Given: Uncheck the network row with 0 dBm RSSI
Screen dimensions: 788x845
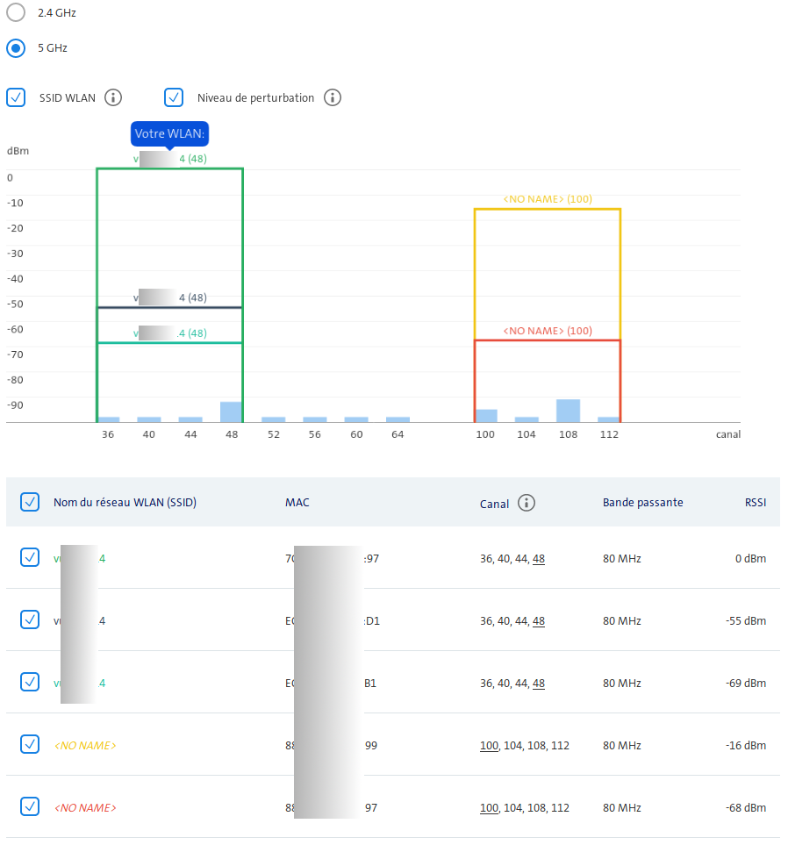Looking at the screenshot, I should click(x=30, y=557).
